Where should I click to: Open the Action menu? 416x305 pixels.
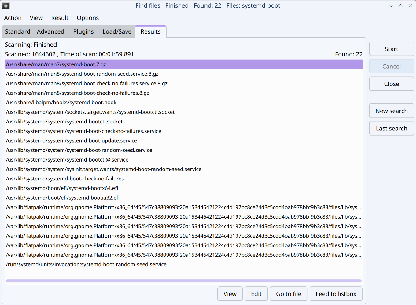click(13, 18)
